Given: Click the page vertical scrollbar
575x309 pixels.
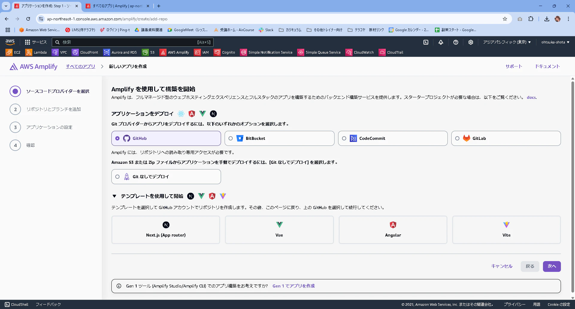Looking at the screenshot, I should point(573,187).
